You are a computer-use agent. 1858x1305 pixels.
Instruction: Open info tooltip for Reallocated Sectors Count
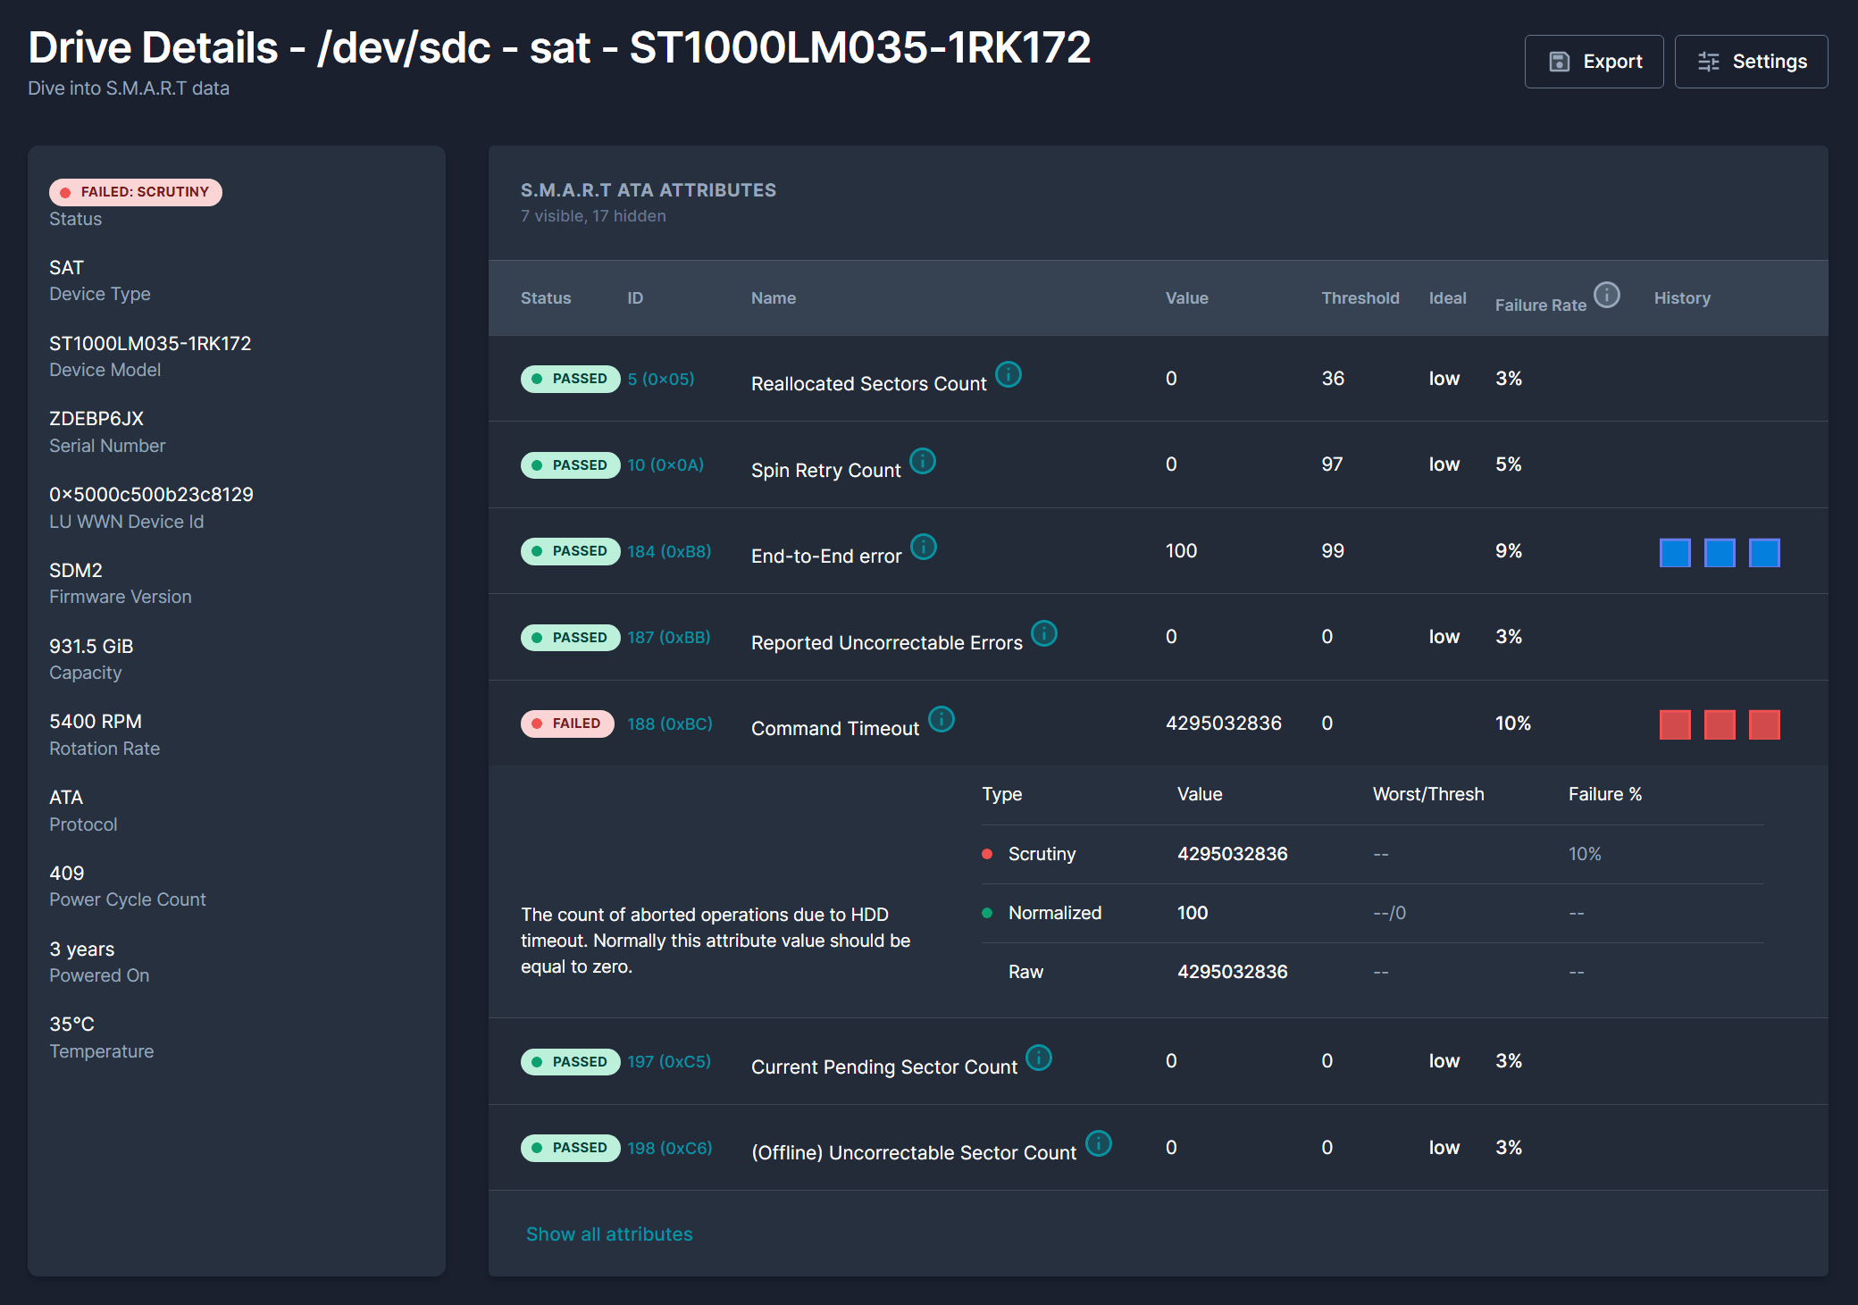tap(1009, 376)
